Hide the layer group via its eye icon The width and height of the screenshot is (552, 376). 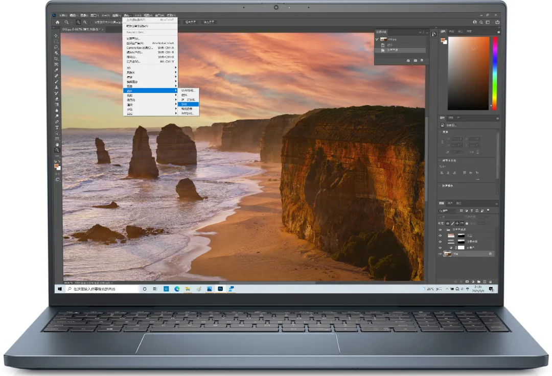click(440, 230)
